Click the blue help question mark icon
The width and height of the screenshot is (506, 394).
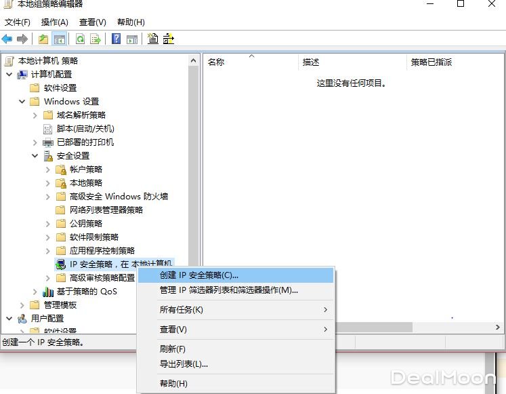tap(116, 39)
